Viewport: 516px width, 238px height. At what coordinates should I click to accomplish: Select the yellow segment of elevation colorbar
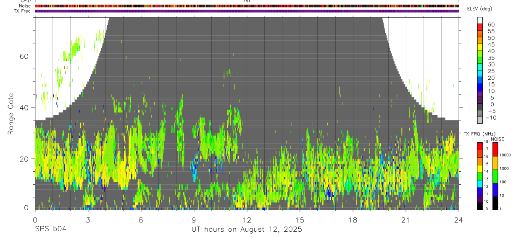point(480,46)
